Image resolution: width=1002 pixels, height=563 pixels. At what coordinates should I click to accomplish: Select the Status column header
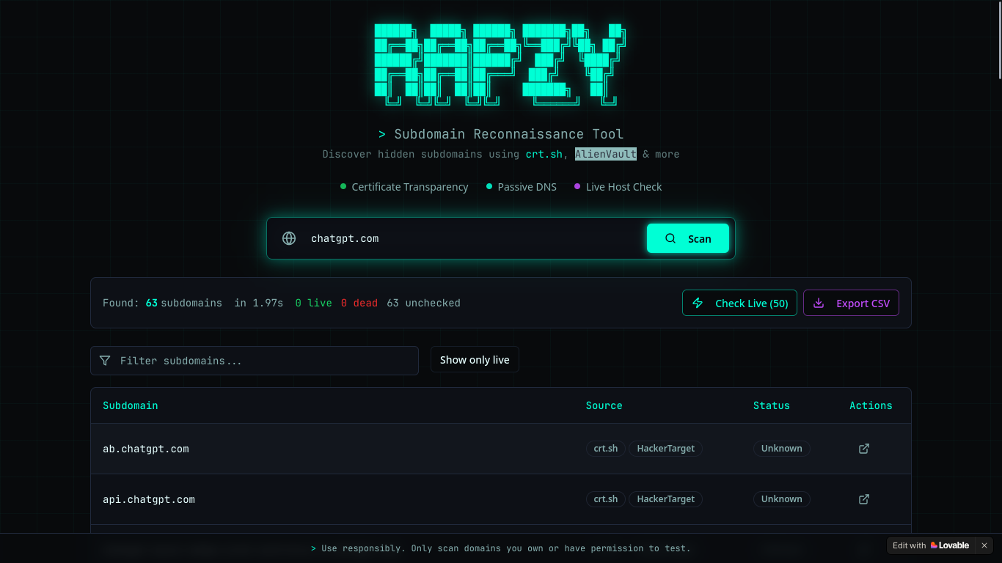(x=772, y=405)
